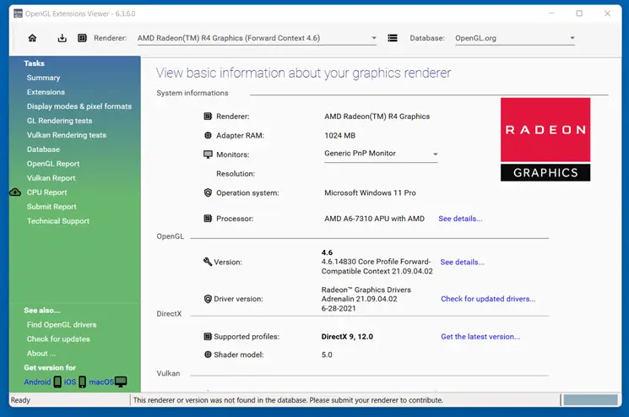Click the OpenGL Extensions Viewer title bar icon
Screen dimensions: 629x417
[18, 14]
